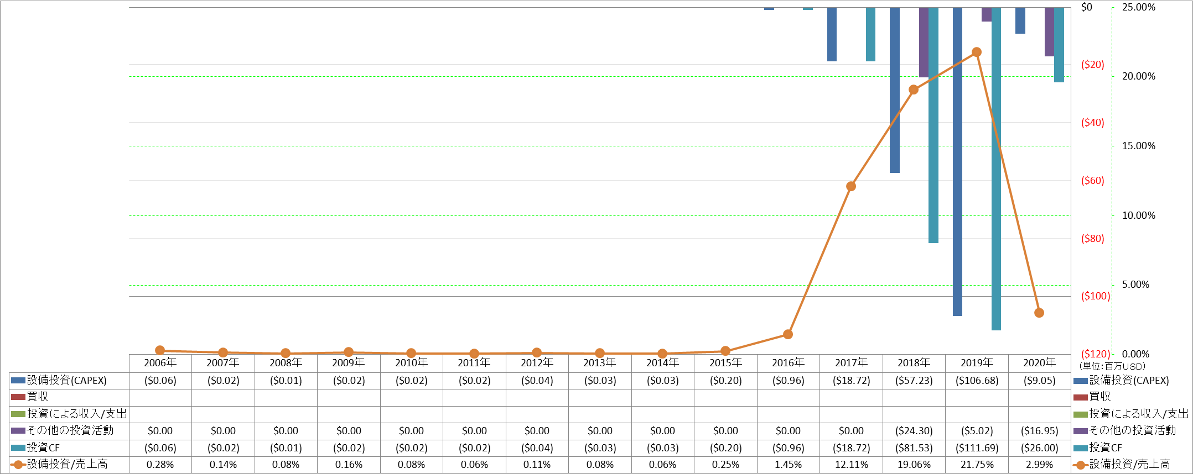Click the 2015年 column header

tap(725, 363)
